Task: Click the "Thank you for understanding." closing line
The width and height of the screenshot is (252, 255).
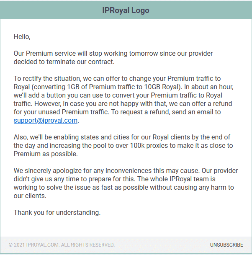Action: [x=57, y=213]
